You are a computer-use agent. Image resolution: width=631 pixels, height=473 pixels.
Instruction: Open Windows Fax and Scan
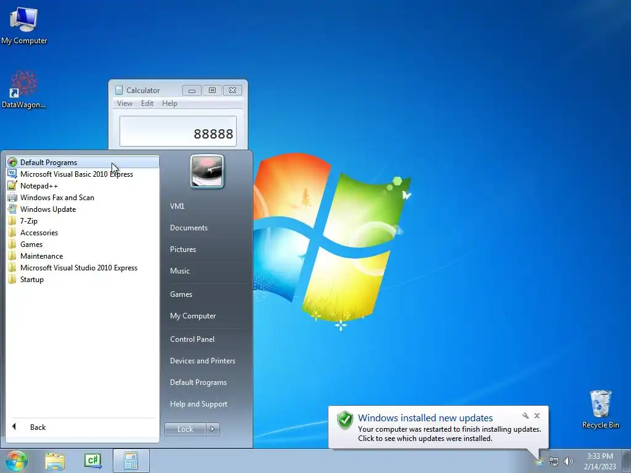click(x=83, y=197)
